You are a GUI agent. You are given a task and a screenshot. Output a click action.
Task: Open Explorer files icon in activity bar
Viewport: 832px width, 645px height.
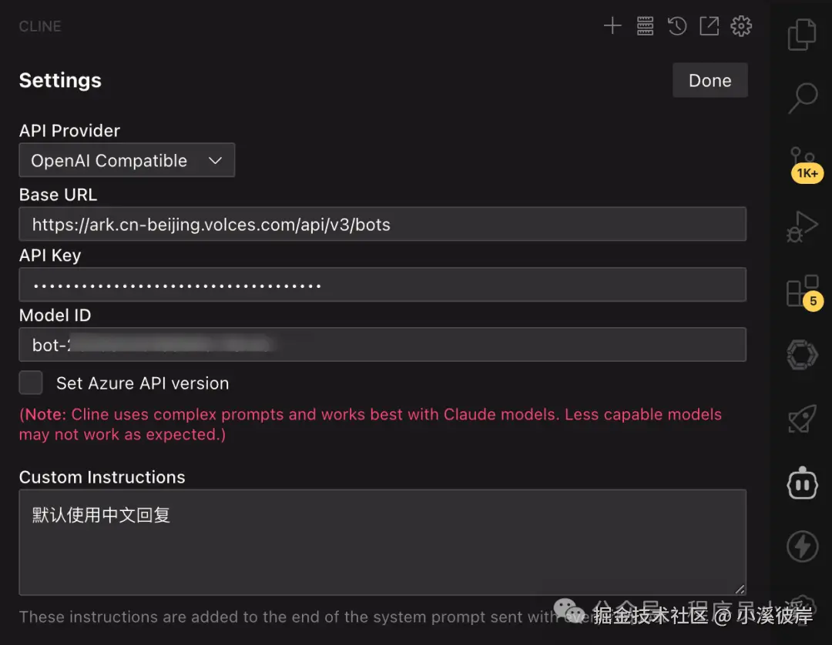pyautogui.click(x=802, y=35)
